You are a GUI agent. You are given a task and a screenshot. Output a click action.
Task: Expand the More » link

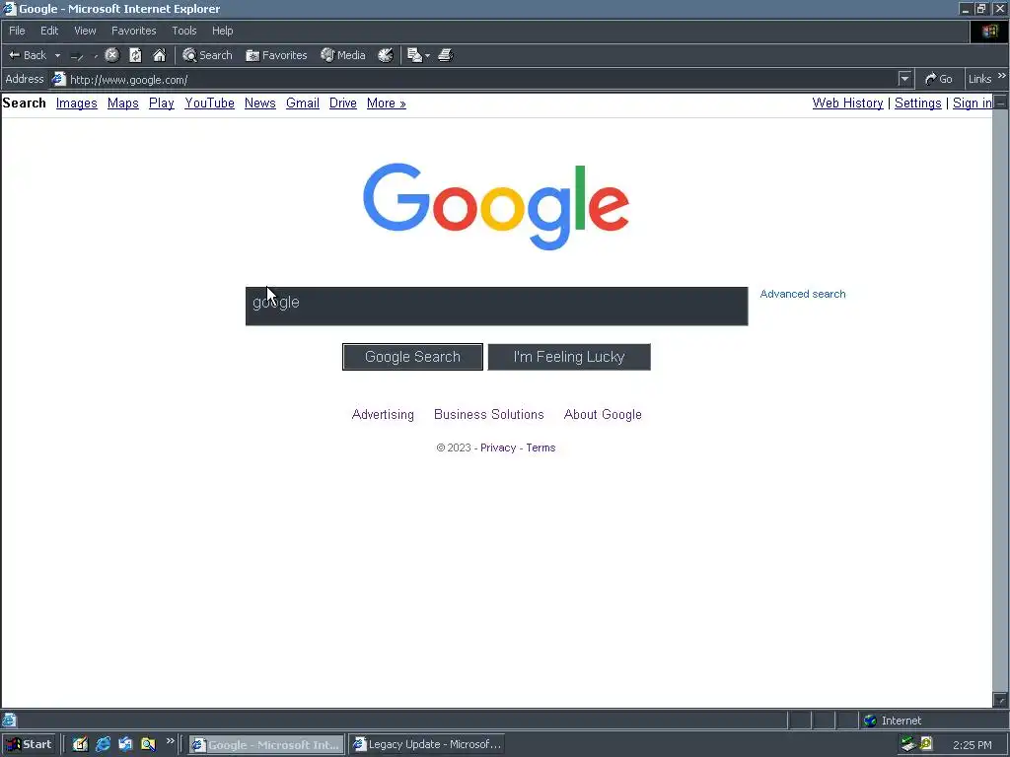[x=387, y=103]
